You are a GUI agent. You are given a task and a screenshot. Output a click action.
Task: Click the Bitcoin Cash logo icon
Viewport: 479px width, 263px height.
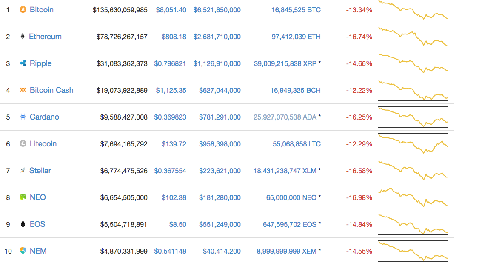pos(23,90)
